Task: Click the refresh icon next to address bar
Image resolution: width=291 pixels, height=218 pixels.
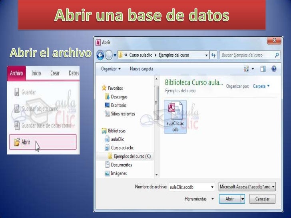Action: pyautogui.click(x=213, y=55)
